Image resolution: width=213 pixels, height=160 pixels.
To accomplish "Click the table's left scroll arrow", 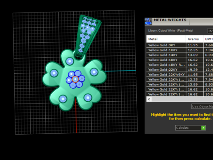I will pyautogui.click(x=149, y=99).
